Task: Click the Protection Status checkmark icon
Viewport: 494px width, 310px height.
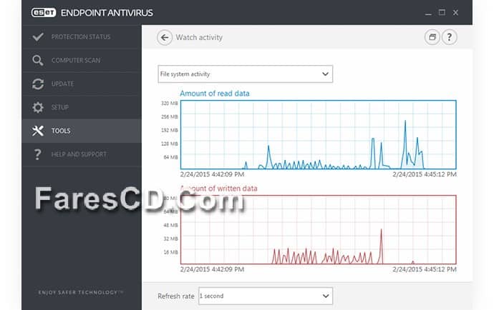Action: (38, 36)
